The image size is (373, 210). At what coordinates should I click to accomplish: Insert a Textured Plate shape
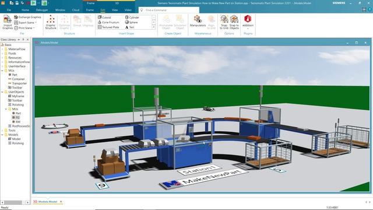coord(108,27)
